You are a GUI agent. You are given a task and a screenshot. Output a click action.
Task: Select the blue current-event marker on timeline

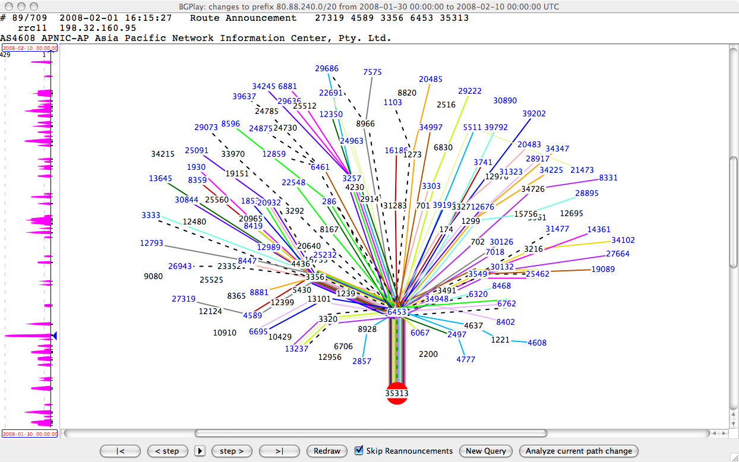(54, 336)
